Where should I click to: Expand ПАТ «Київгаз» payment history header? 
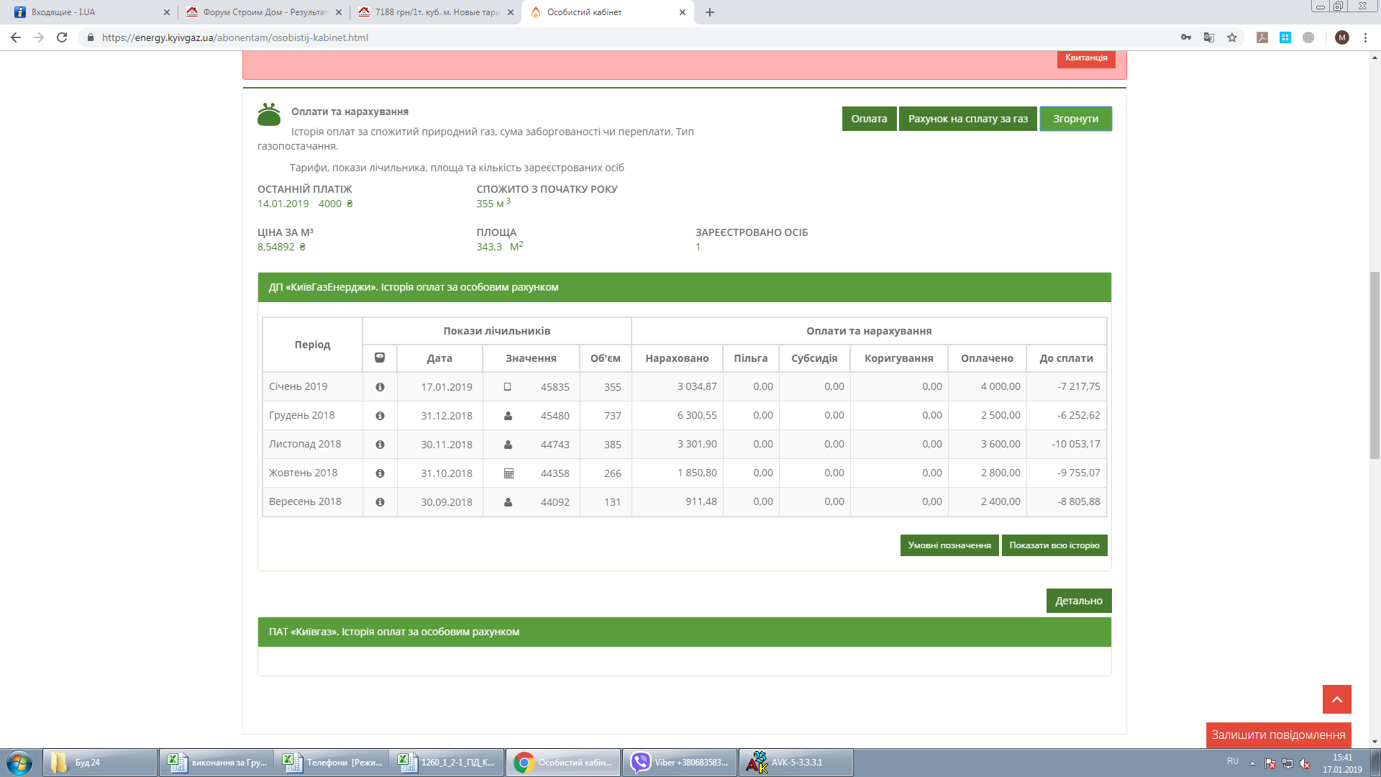pyautogui.click(x=684, y=632)
